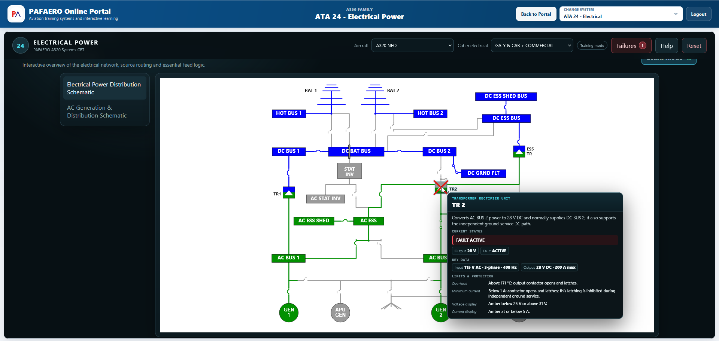Click the FAULT ACTIVE status bar
This screenshot has width=719, height=341.
tap(535, 240)
